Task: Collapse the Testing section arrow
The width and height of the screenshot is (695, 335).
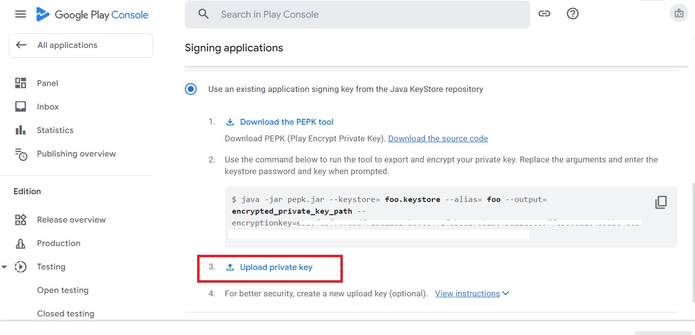Action: (x=4, y=267)
